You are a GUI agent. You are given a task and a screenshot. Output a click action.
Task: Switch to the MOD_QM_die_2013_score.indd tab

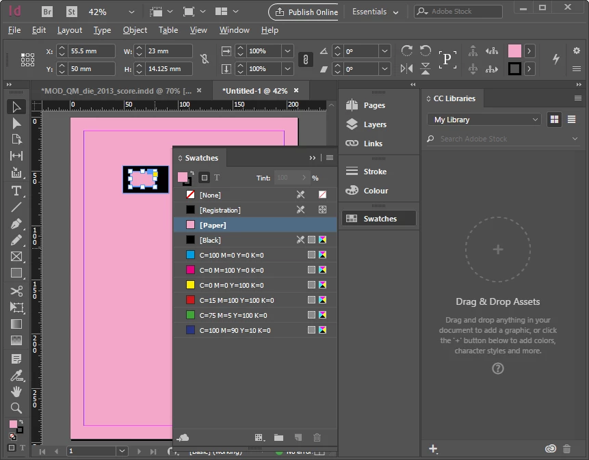click(116, 91)
